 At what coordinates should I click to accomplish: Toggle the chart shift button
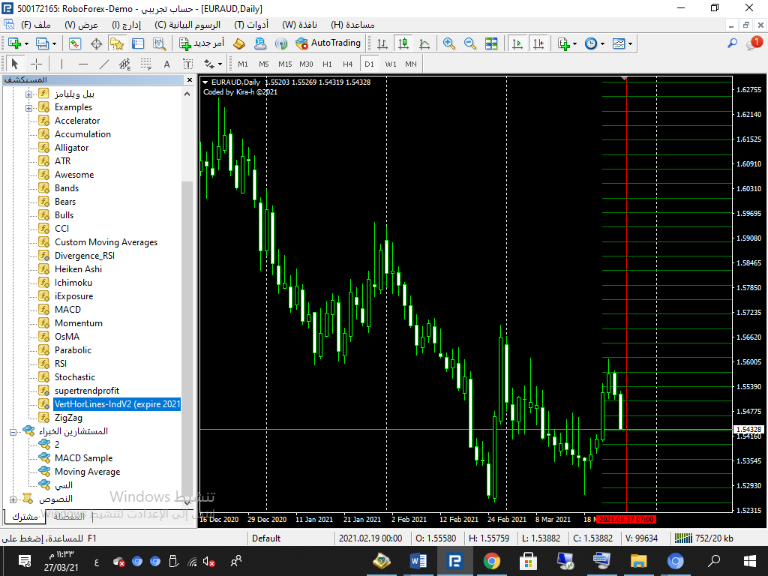click(x=538, y=43)
